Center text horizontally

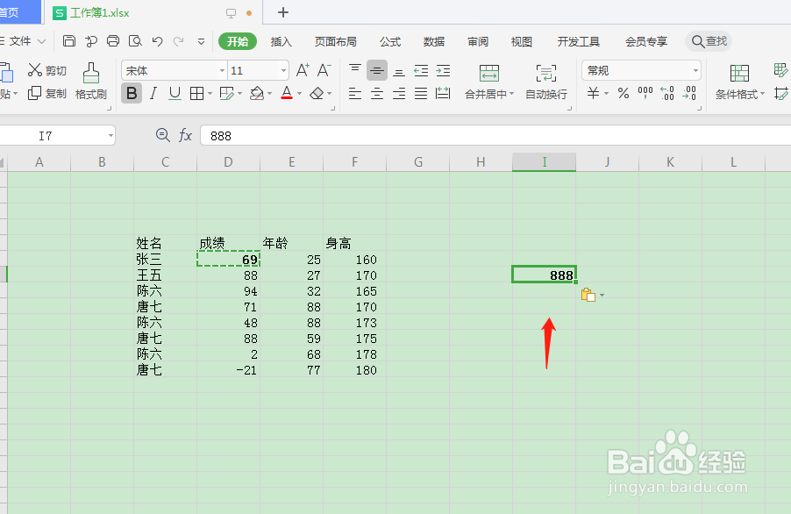pyautogui.click(x=377, y=93)
